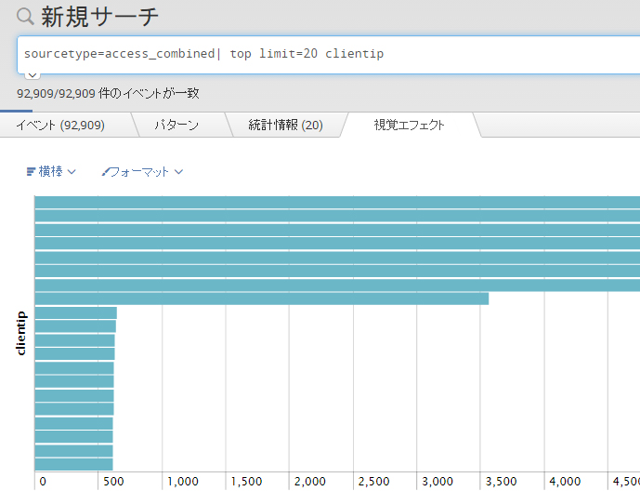The height and width of the screenshot is (491, 640).
Task: Click the 2,000 x-axis tick label
Action: (310, 482)
